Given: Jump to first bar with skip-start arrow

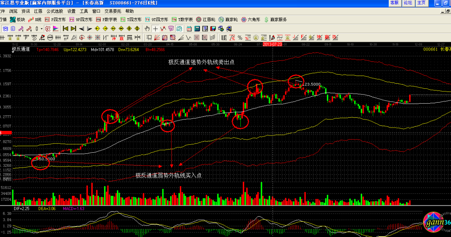Looking at the screenshot, I should [x=66, y=29].
